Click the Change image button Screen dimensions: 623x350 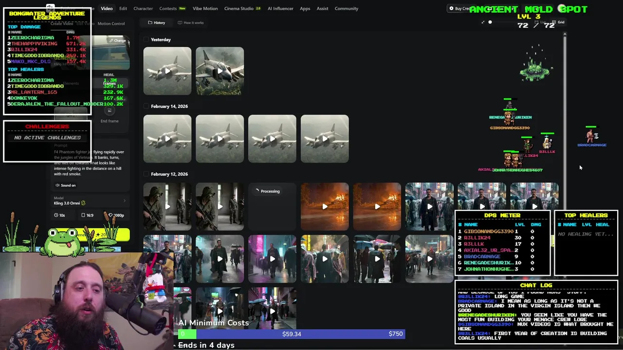coord(117,40)
